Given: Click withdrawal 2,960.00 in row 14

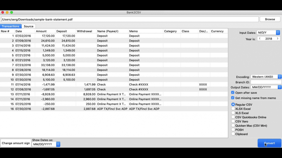Looking at the screenshot, I should tap(89, 99).
